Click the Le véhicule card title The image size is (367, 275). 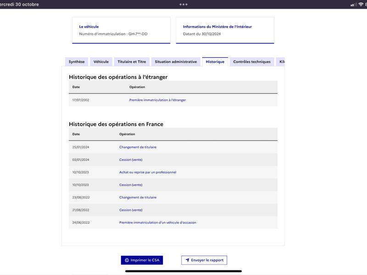pos(89,27)
